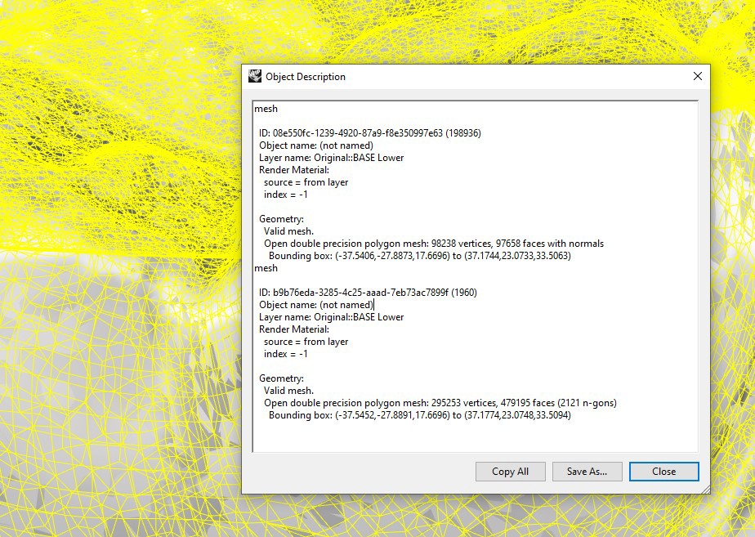Image resolution: width=755 pixels, height=537 pixels.
Task: Click the Copy All button
Action: (510, 472)
